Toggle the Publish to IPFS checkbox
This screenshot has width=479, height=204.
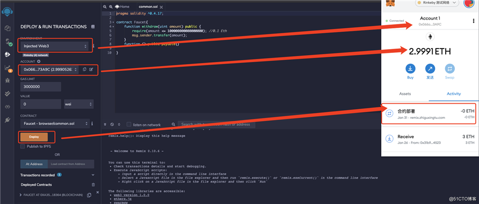click(22, 146)
